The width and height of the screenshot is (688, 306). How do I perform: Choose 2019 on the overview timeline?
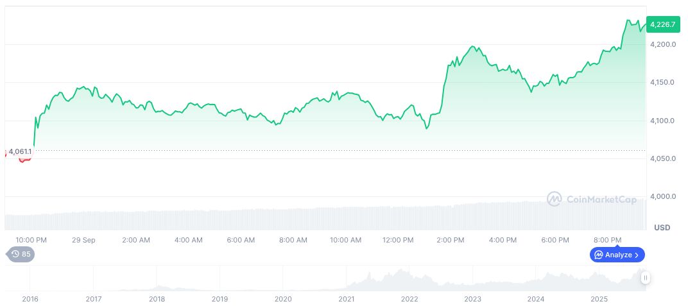point(219,299)
